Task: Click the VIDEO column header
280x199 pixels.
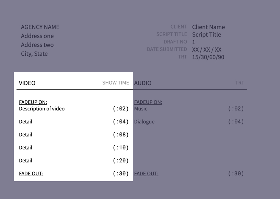Action: [x=27, y=83]
